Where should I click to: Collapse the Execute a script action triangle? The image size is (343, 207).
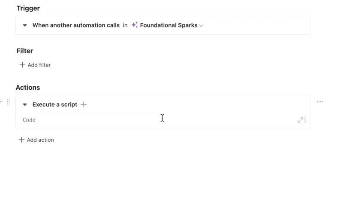coord(25,105)
